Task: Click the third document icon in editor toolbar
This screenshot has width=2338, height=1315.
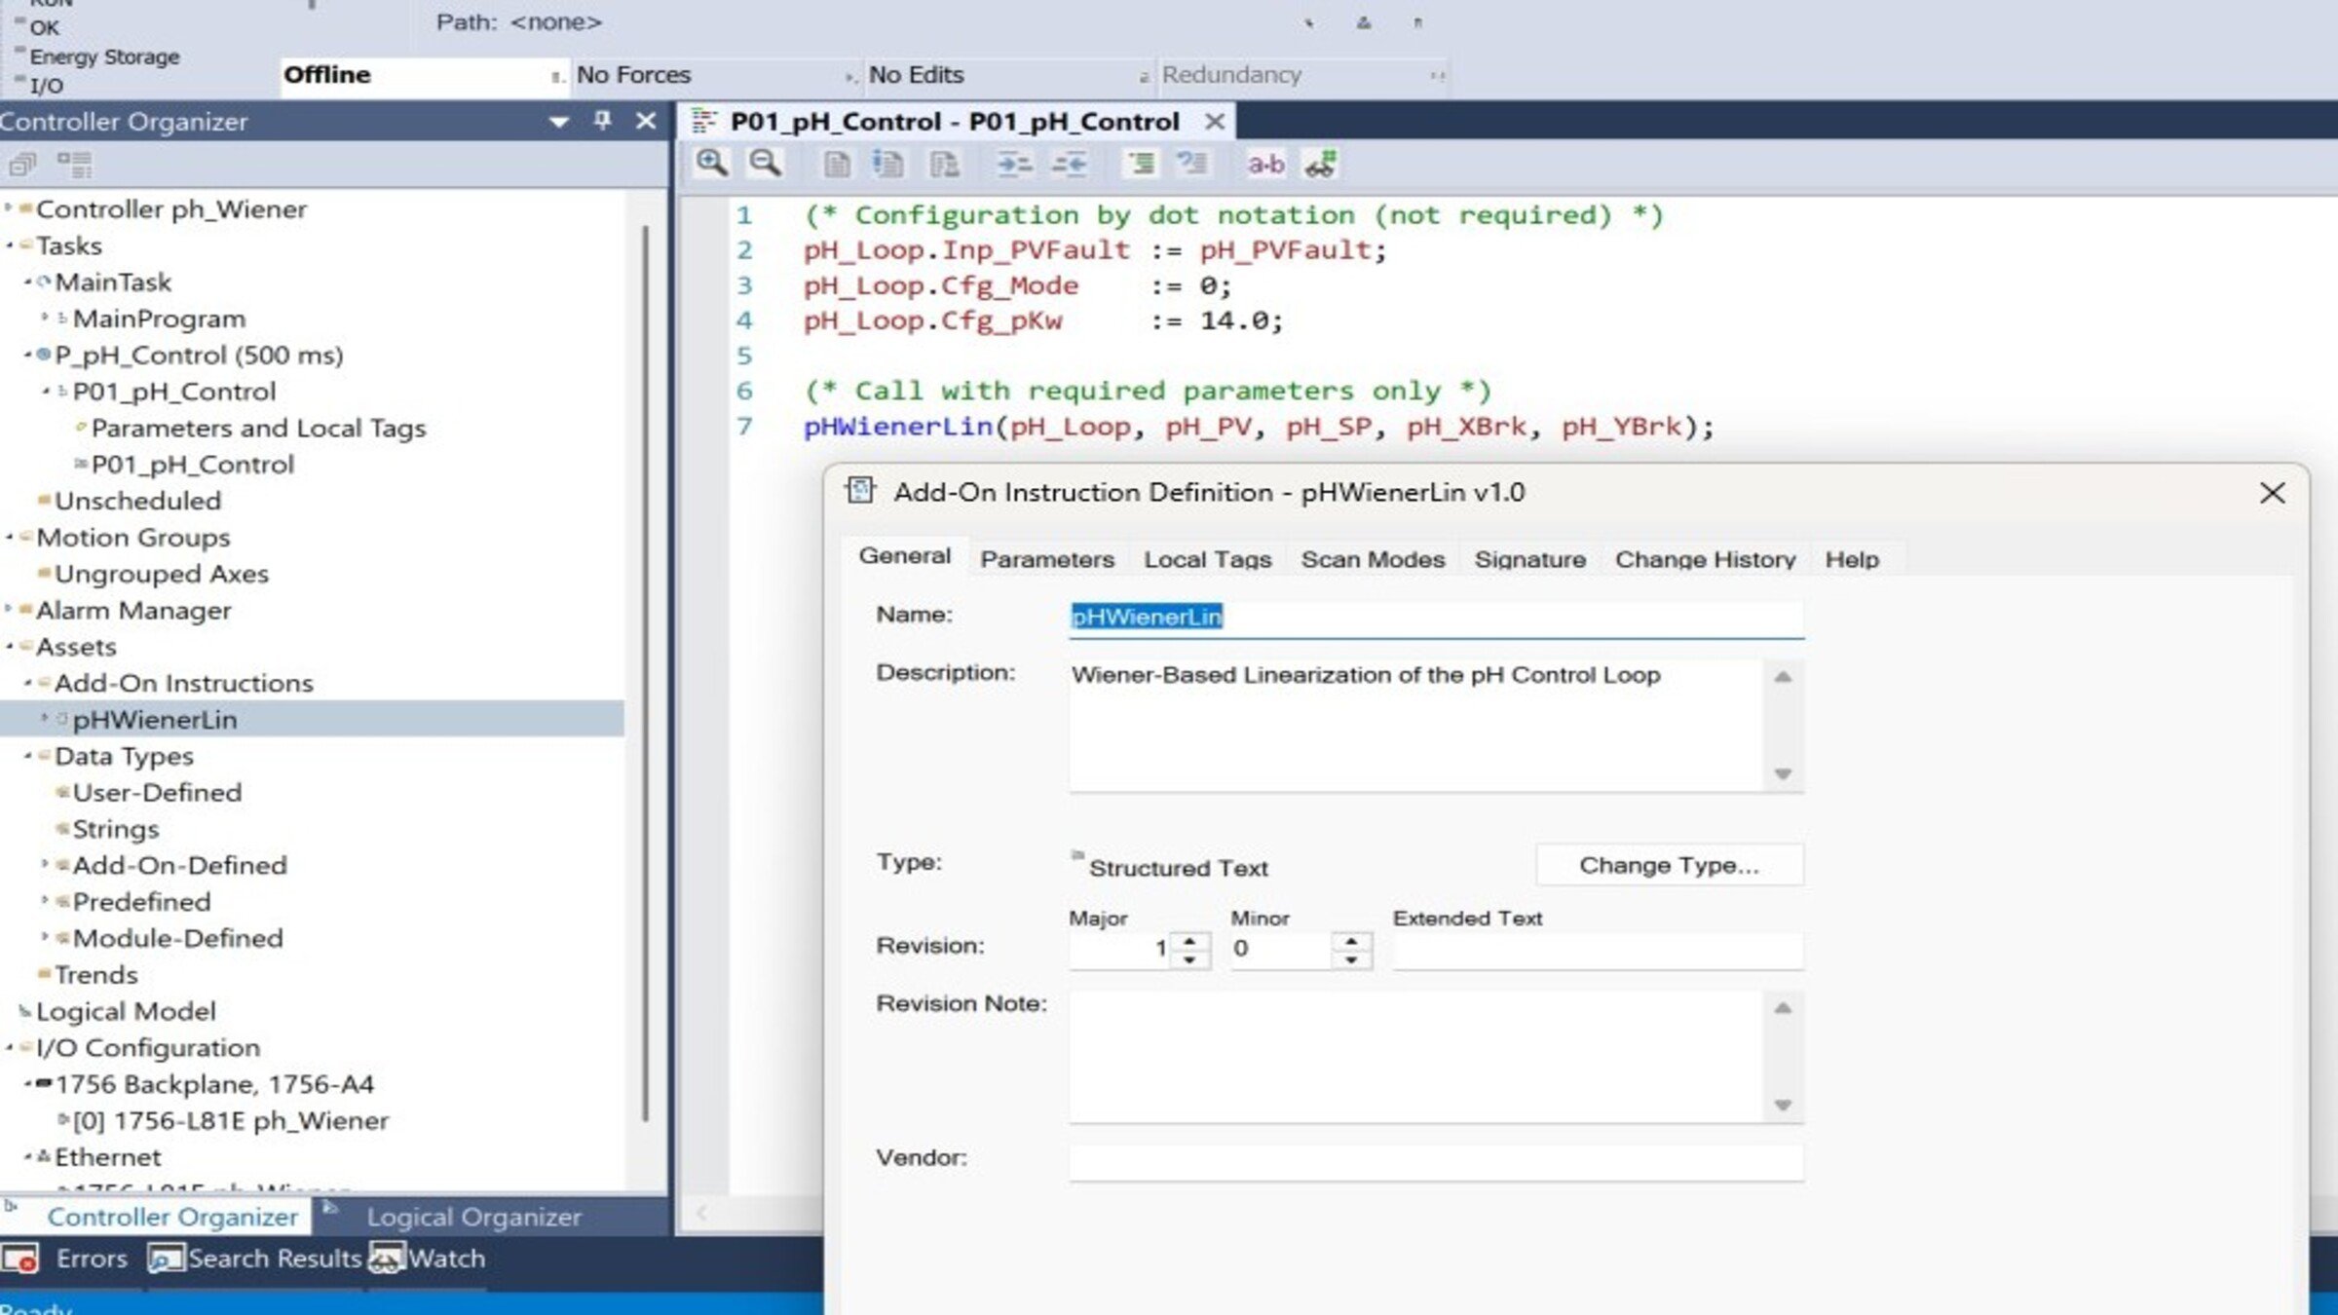Action: click(943, 164)
